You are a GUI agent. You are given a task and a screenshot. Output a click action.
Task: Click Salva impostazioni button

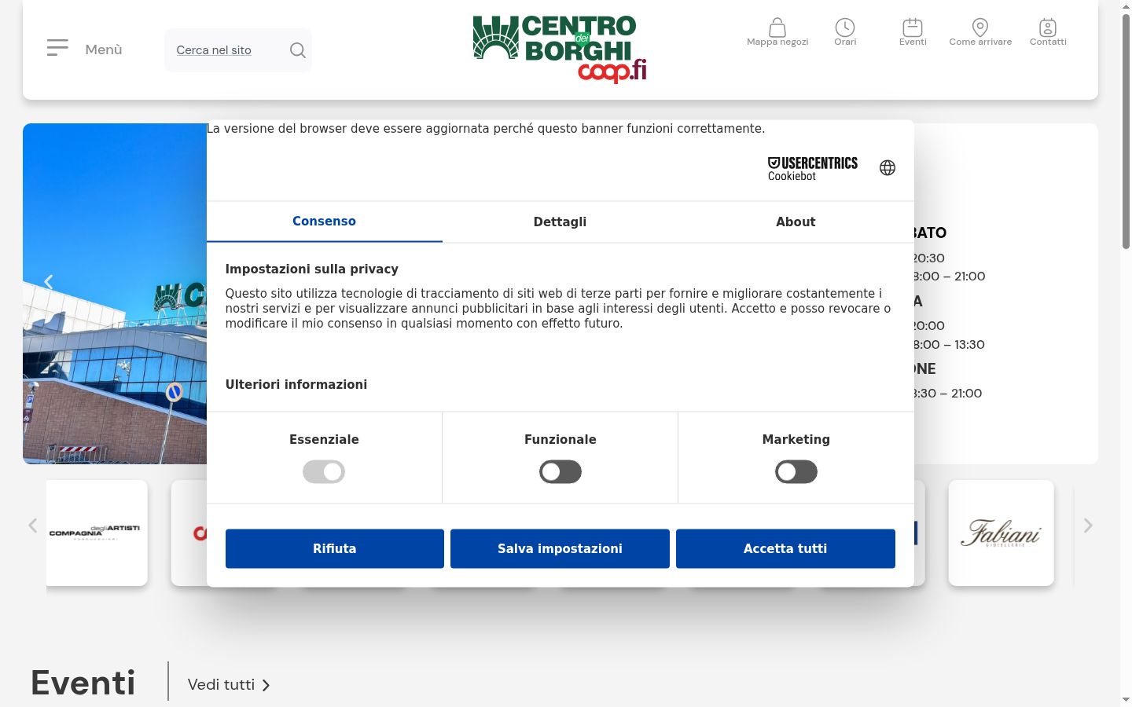(x=560, y=548)
